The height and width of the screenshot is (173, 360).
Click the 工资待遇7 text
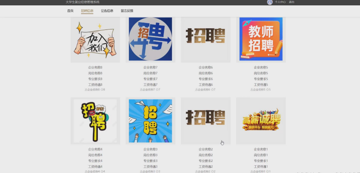[x=151, y=85]
